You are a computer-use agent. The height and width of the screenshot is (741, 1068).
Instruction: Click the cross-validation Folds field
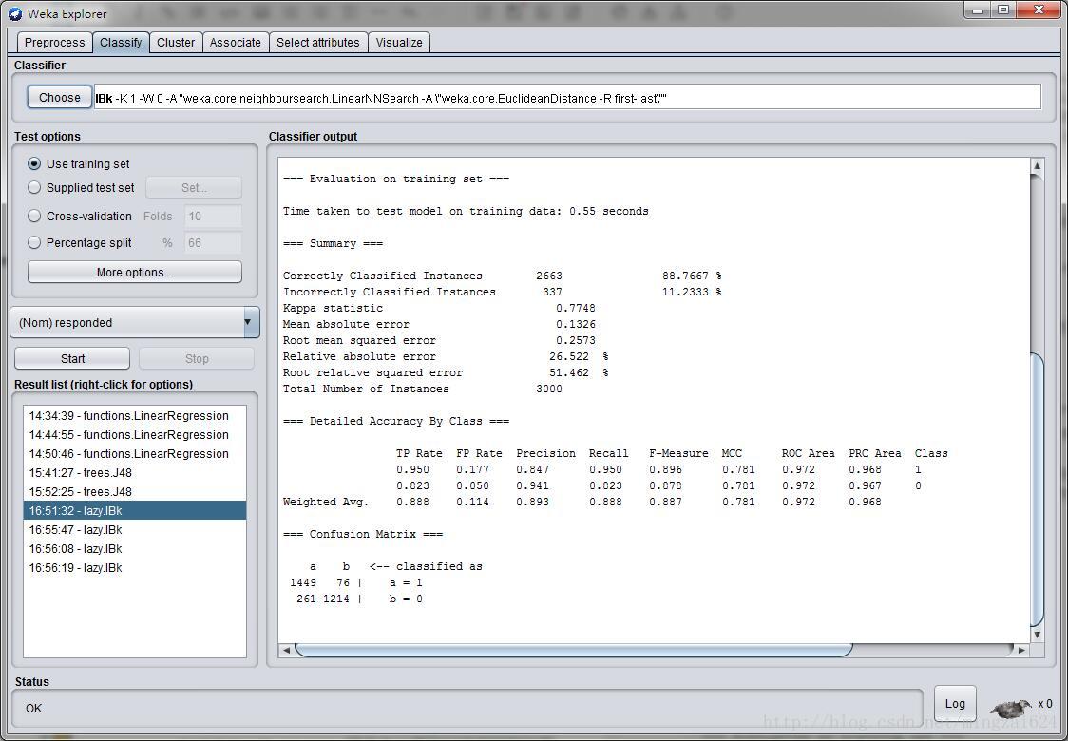(213, 216)
